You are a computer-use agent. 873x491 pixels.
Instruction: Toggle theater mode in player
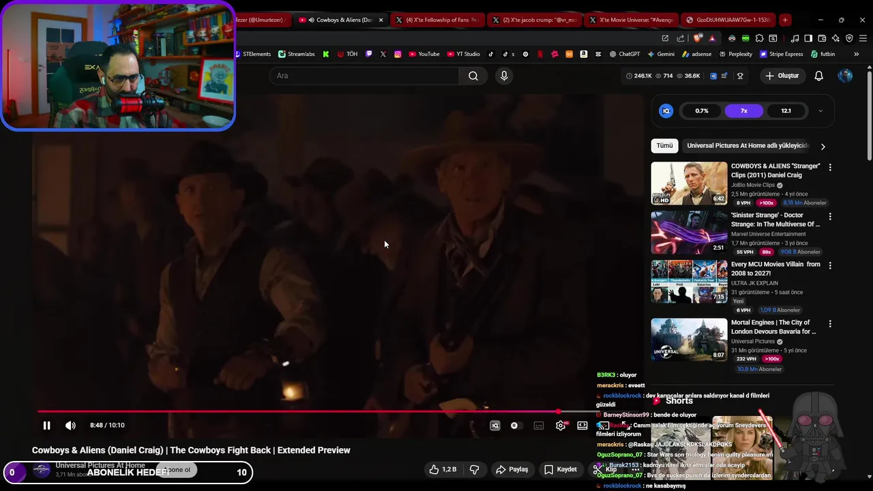pyautogui.click(x=582, y=426)
